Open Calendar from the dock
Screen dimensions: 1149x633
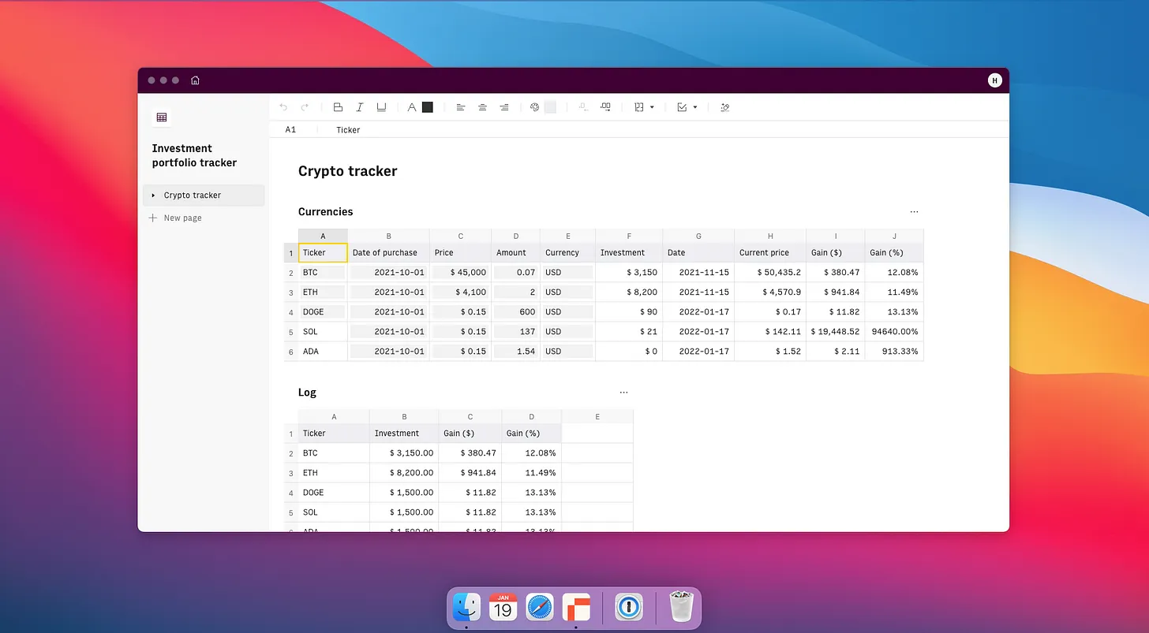tap(503, 609)
